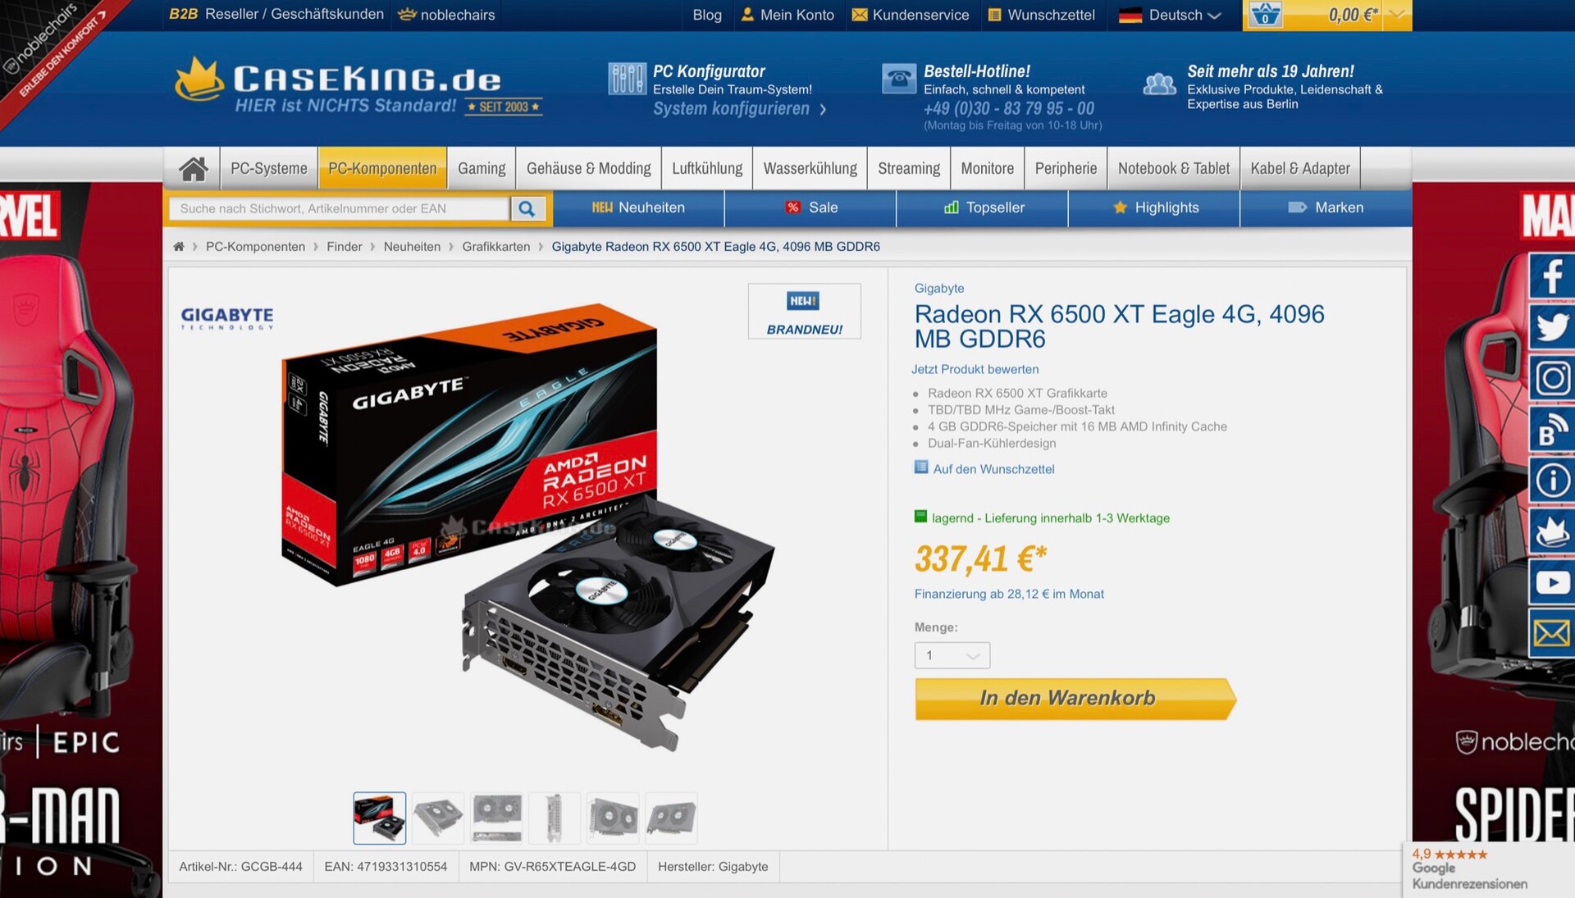
Task: Open the Instagram sidebar icon
Action: (x=1551, y=379)
